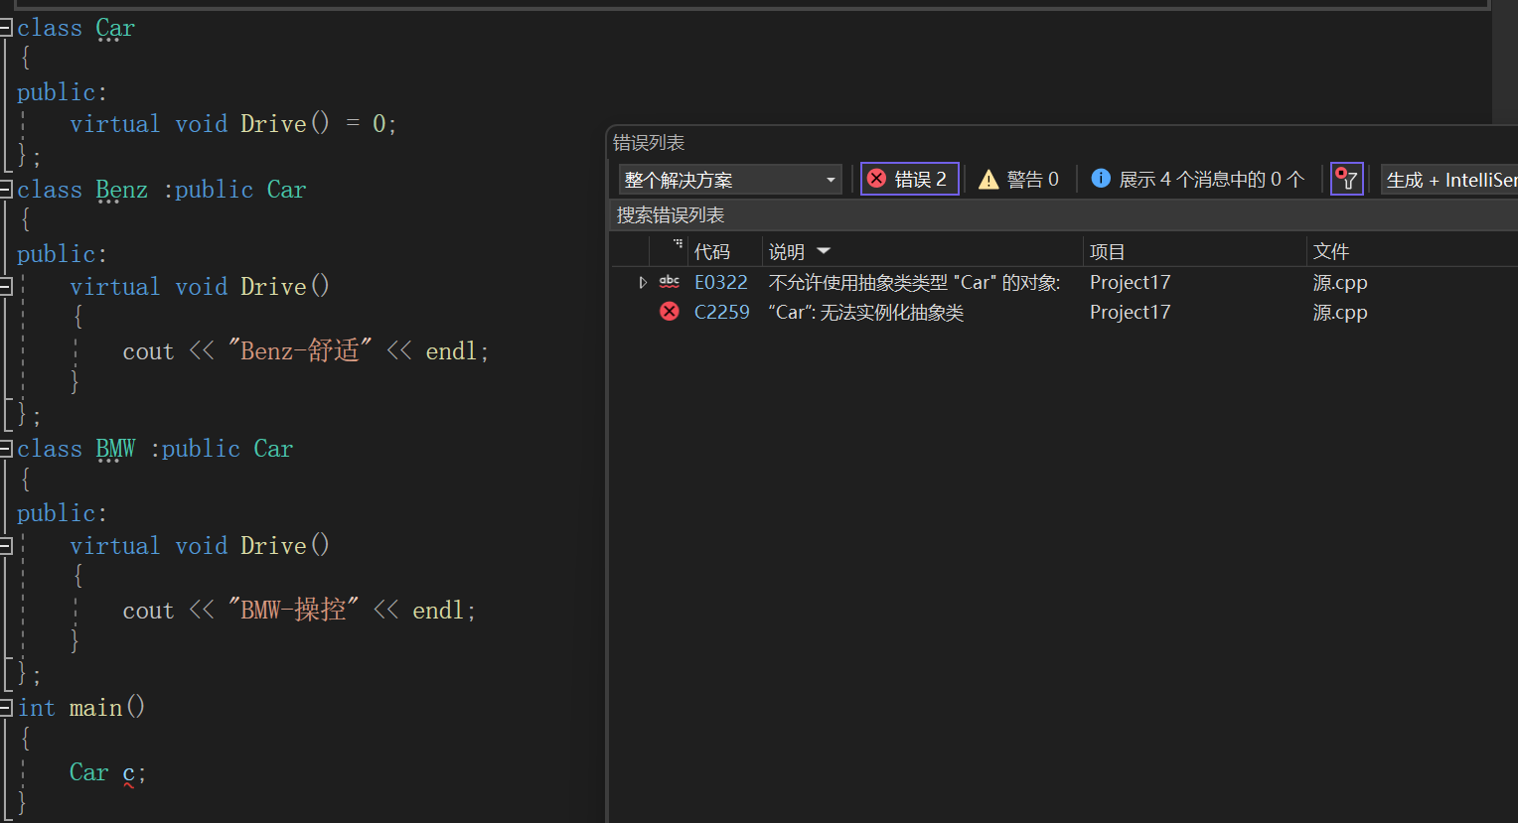Select the error text "Car": 无法实例化抽象类
The height and width of the screenshot is (823, 1518).
pyautogui.click(x=866, y=313)
